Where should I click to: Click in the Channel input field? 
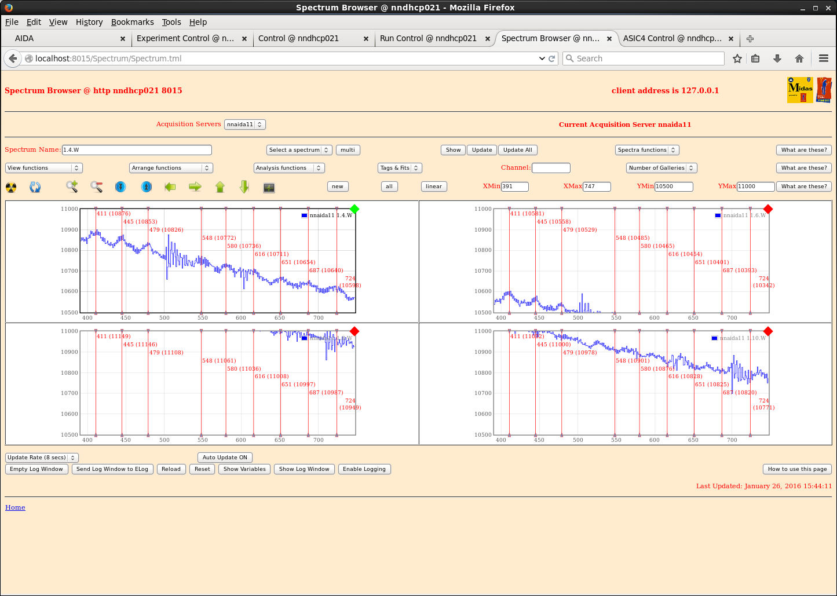pos(551,168)
